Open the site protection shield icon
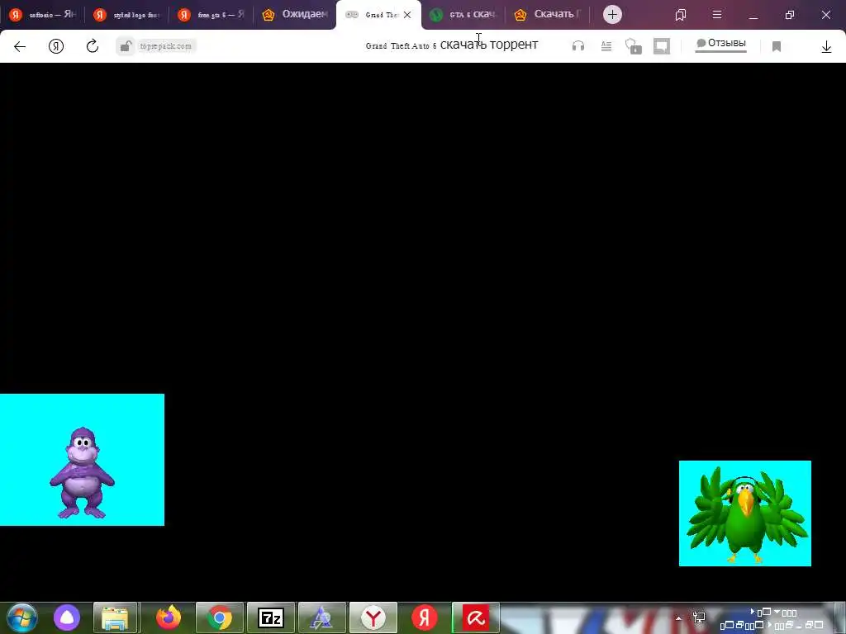The width and height of the screenshot is (846, 634). pyautogui.click(x=634, y=46)
